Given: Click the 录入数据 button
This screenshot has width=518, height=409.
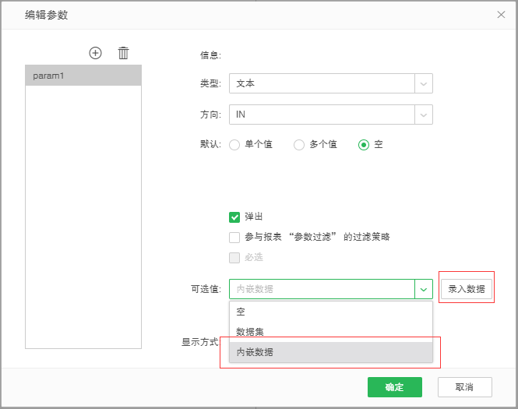Looking at the screenshot, I should [466, 289].
